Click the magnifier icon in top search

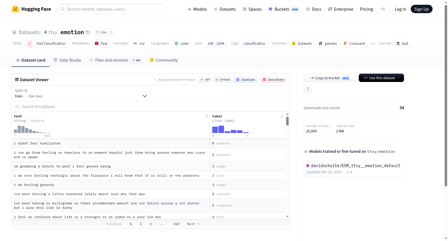pos(63,9)
